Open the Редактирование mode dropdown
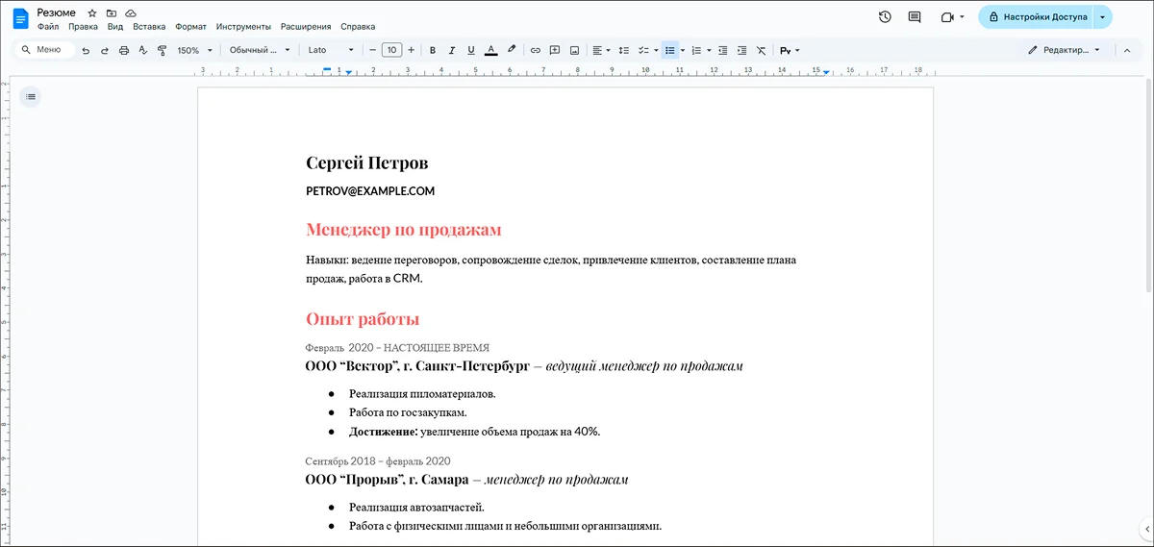This screenshot has height=547, width=1154. [1065, 50]
